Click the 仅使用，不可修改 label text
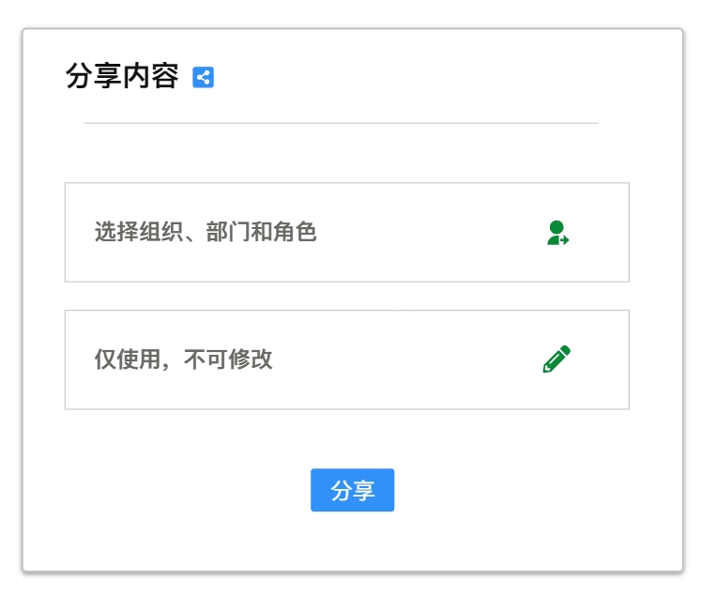Viewport: 716px width, 596px height. coord(183,359)
